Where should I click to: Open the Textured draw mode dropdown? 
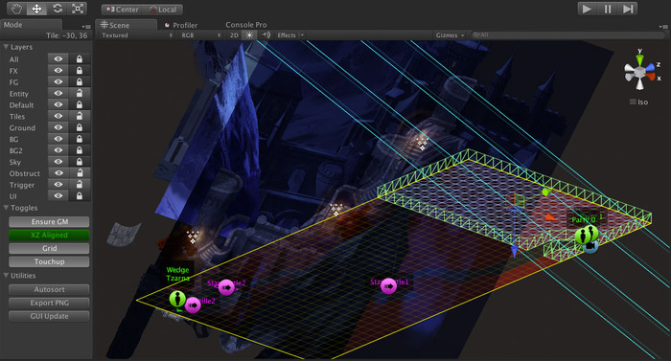click(x=136, y=35)
